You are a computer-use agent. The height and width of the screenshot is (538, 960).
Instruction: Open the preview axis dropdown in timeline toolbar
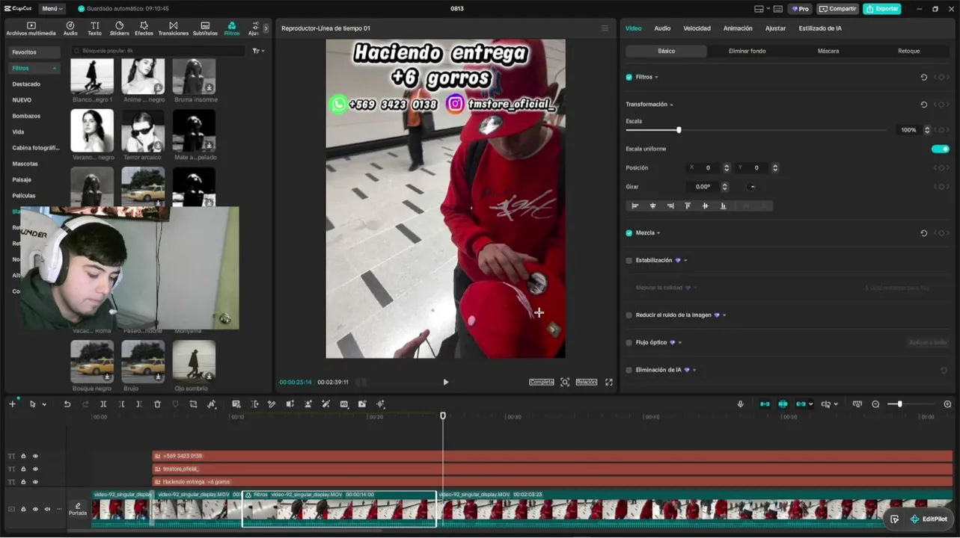point(836,404)
